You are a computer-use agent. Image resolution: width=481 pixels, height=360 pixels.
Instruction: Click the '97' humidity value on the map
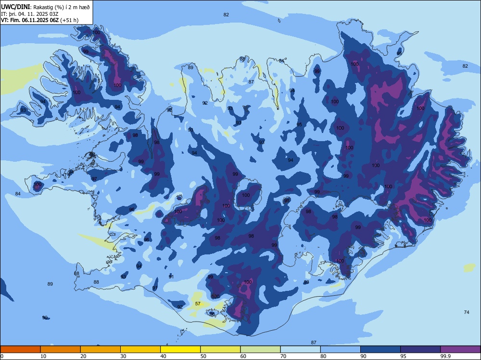94,179
